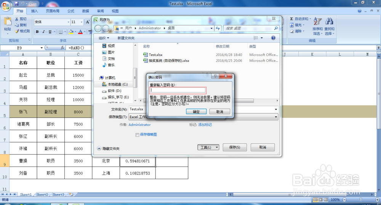Click the Insert Function fx icon
381x205 pixels.
tap(62, 48)
